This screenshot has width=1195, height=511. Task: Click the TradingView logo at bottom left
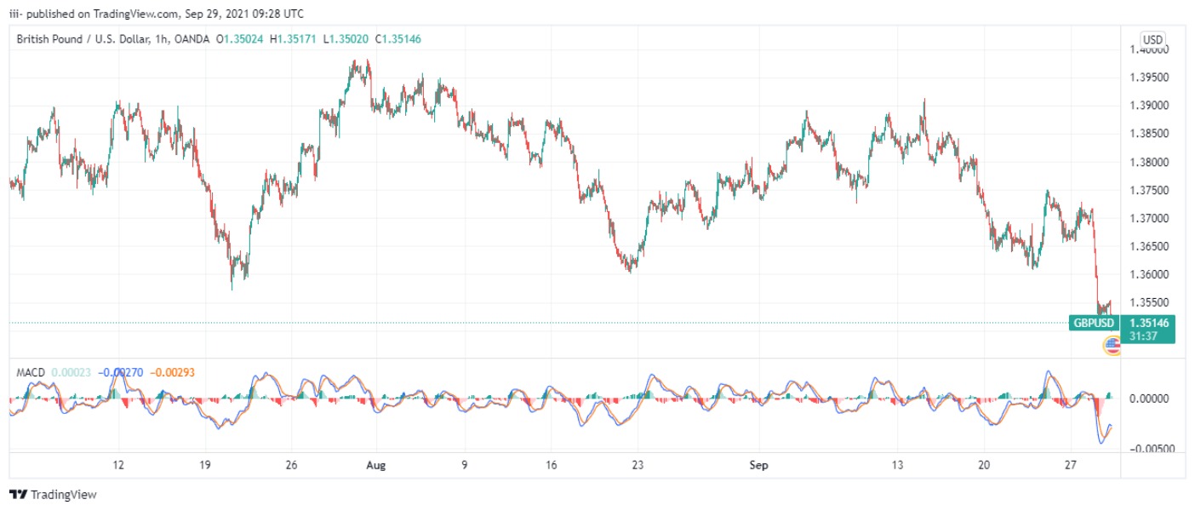53,494
